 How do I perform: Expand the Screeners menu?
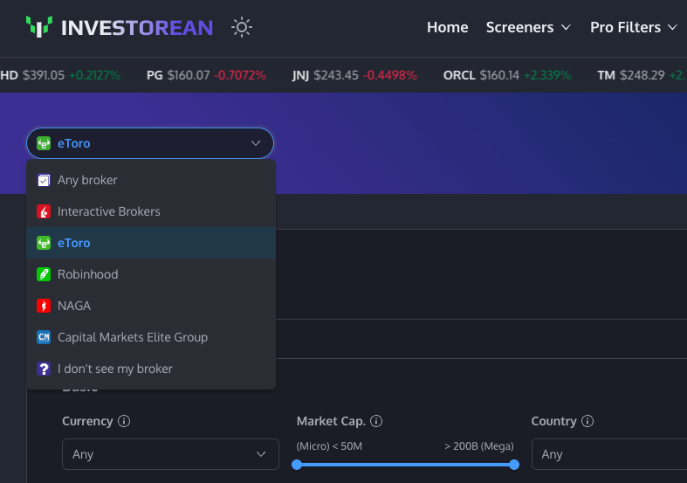pos(528,27)
